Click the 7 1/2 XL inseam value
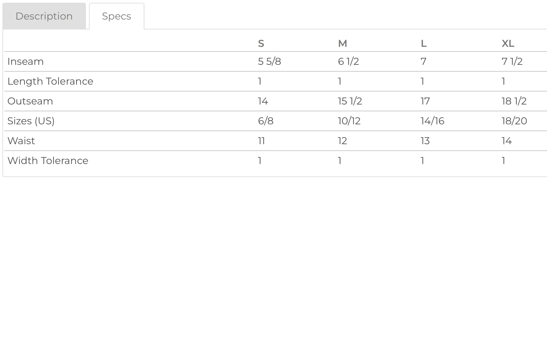The image size is (547, 359). (512, 61)
